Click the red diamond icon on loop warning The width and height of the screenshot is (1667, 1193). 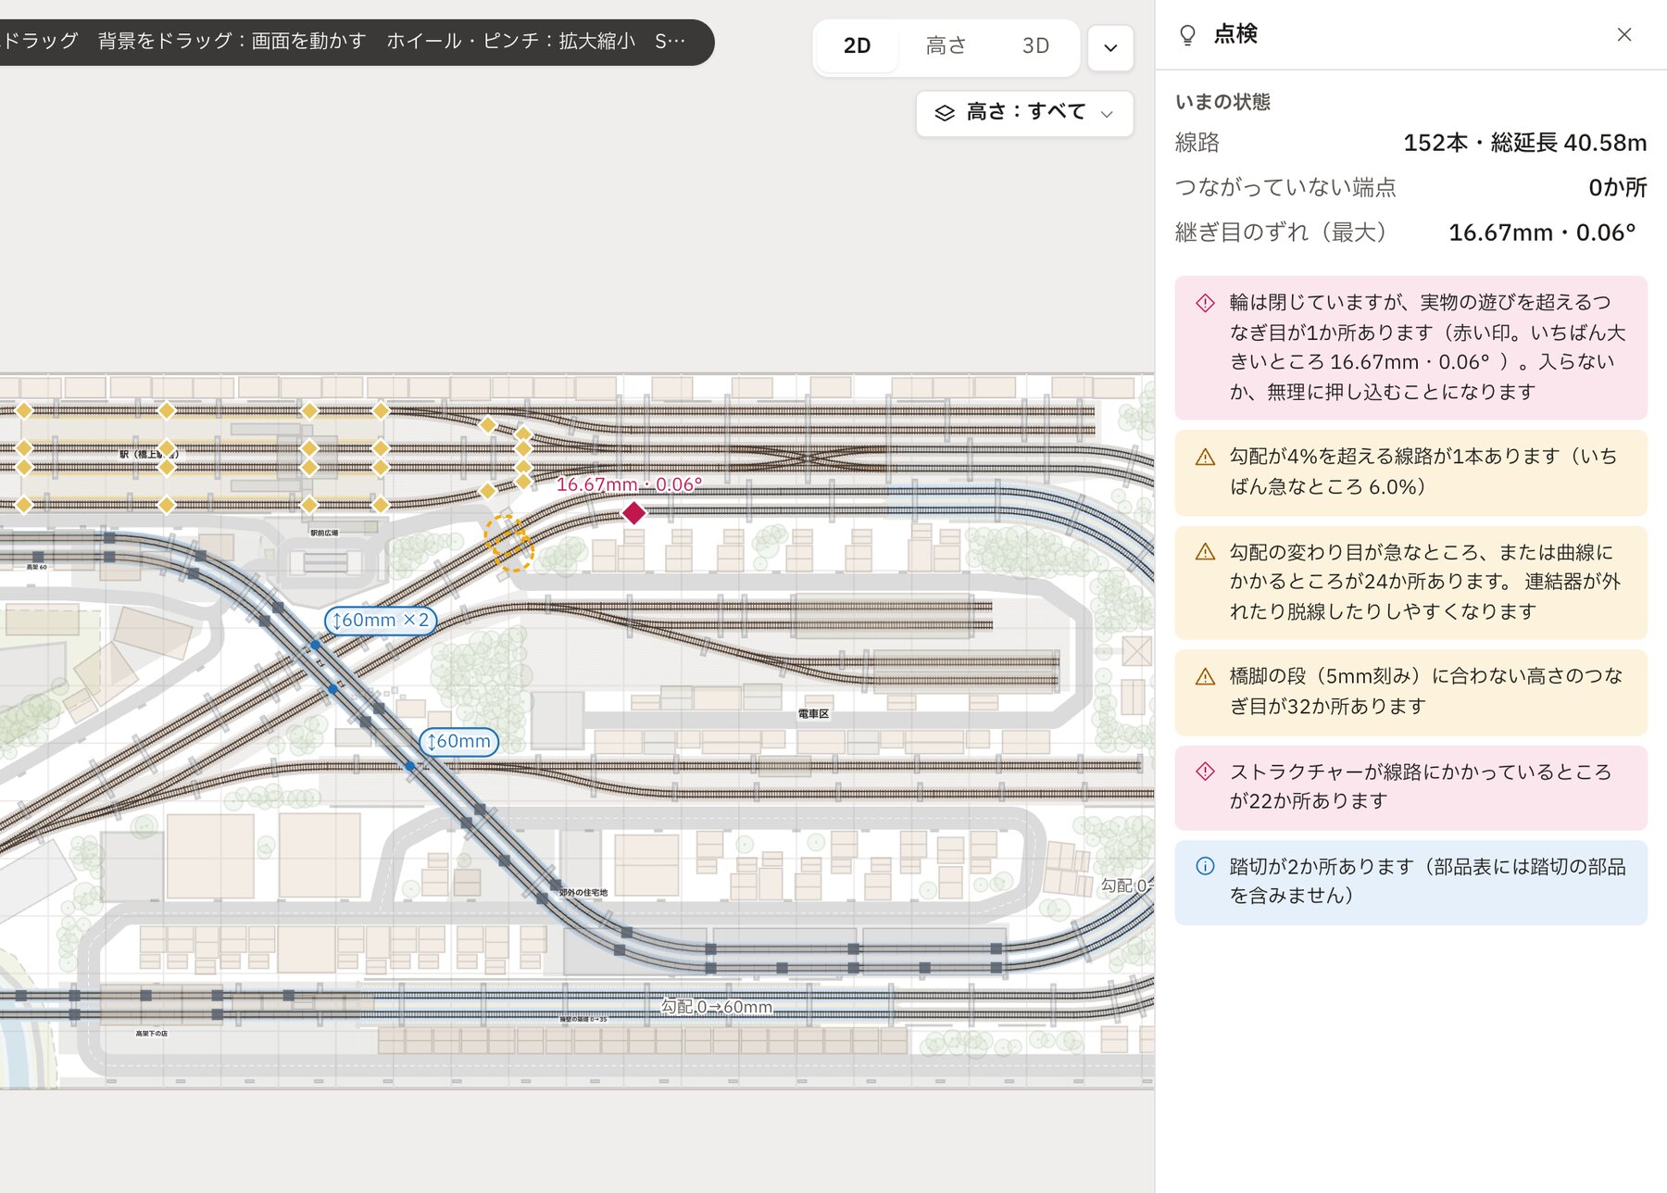pos(1205,303)
